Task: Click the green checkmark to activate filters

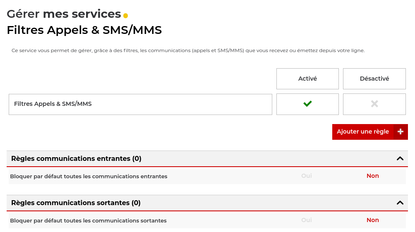Action: point(307,104)
